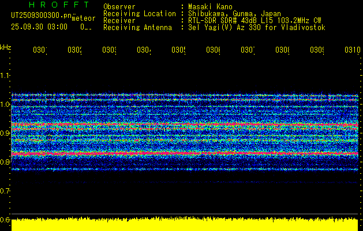Click the 1.0 frequency axis label

[x=5, y=105]
